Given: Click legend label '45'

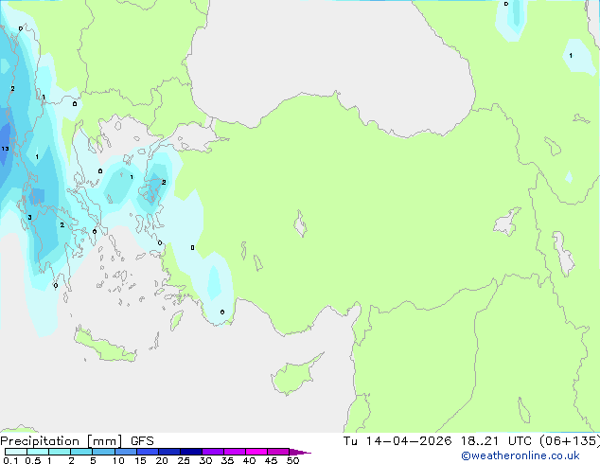Looking at the screenshot, I should click(x=271, y=460).
